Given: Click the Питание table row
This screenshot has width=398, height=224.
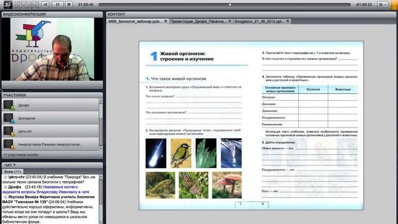Looking at the screenshot, I should tap(310, 97).
